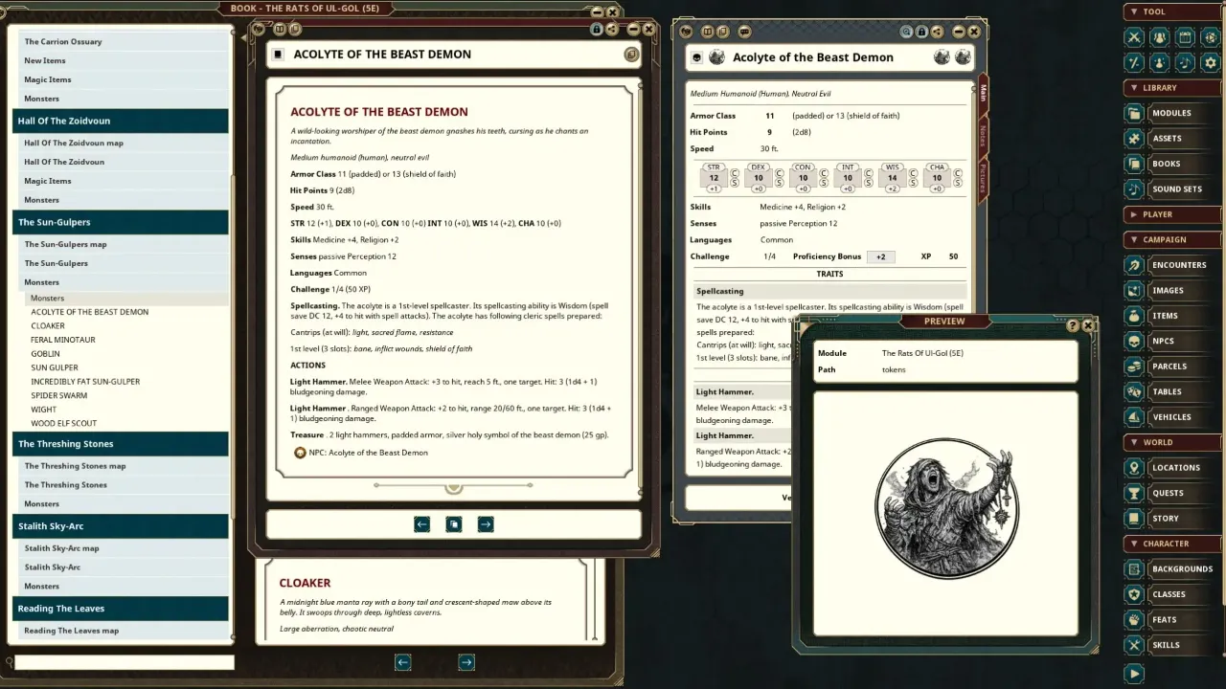Switch to the Notes tab on NPC sheet
The width and height of the screenshot is (1226, 689).
[x=984, y=134]
